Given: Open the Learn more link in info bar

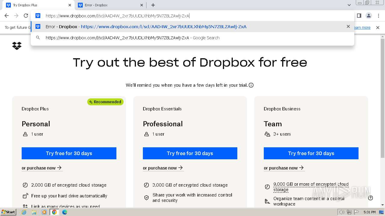Looking at the screenshot, I should coord(362,28).
